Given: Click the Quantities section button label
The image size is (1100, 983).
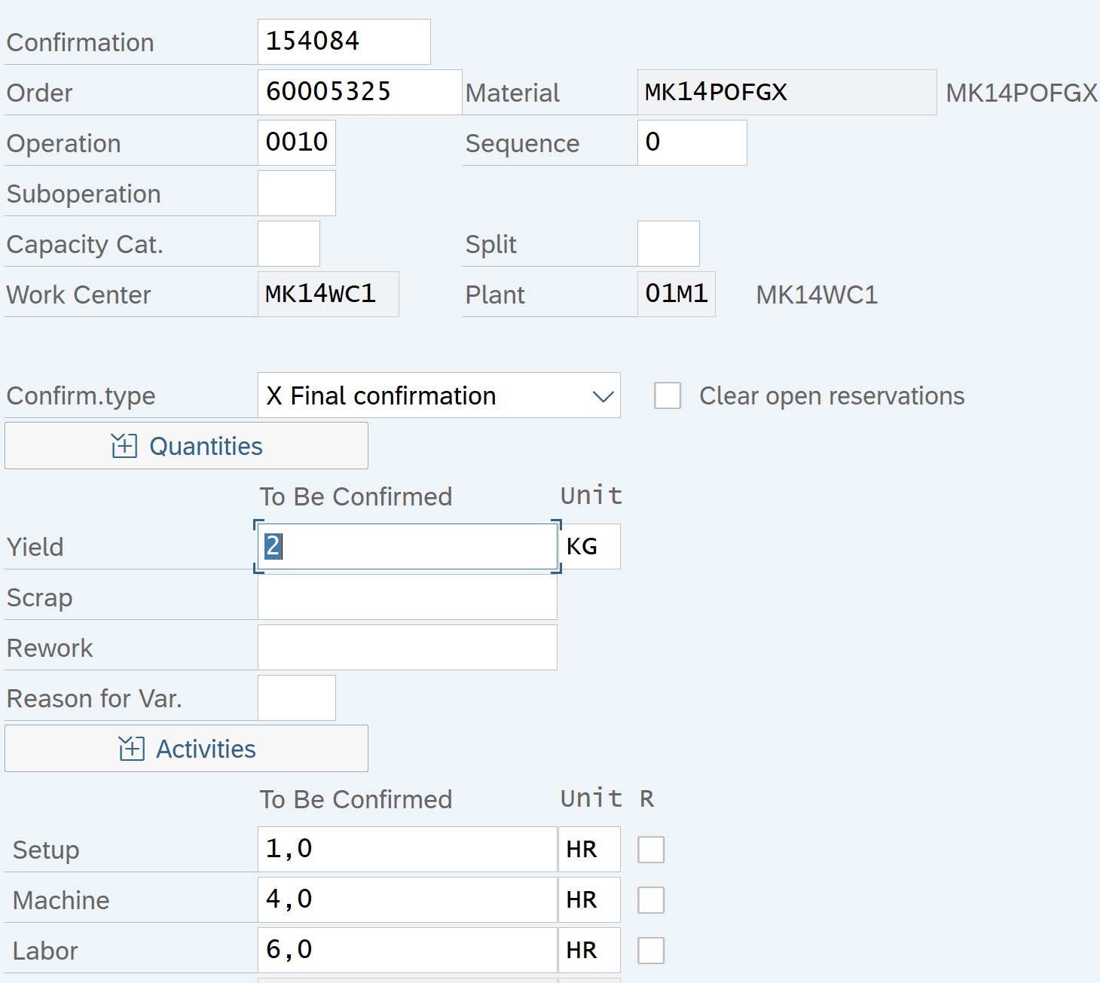Looking at the screenshot, I should pos(206,446).
